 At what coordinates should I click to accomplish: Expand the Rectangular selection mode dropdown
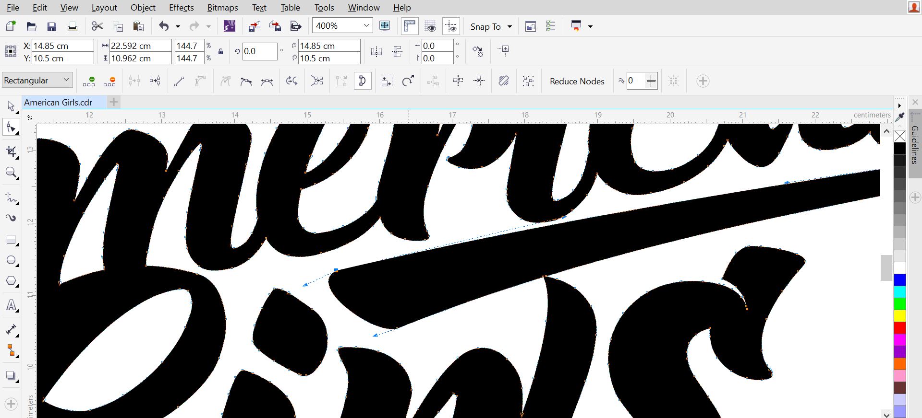tap(66, 80)
